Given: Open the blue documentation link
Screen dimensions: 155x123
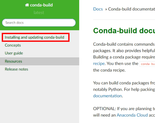Looking at the screenshot, I should pos(107,96).
